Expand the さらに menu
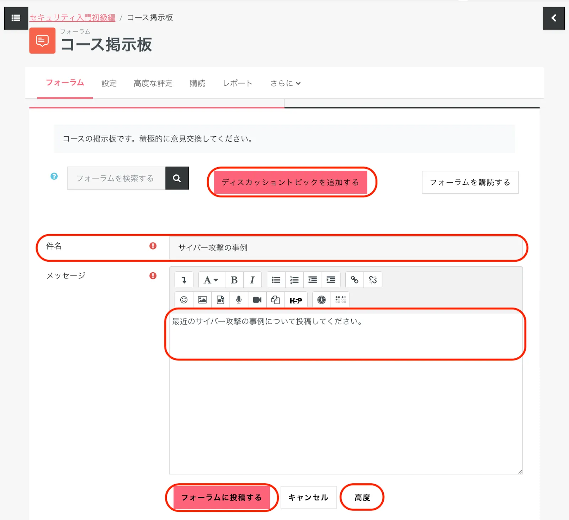 pos(285,83)
